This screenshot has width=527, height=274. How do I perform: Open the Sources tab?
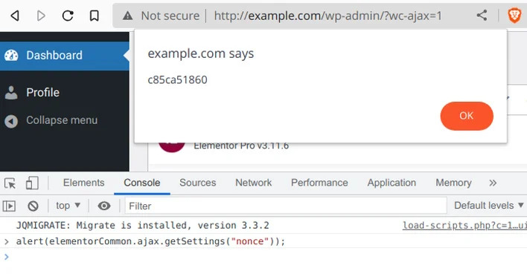[x=198, y=183]
